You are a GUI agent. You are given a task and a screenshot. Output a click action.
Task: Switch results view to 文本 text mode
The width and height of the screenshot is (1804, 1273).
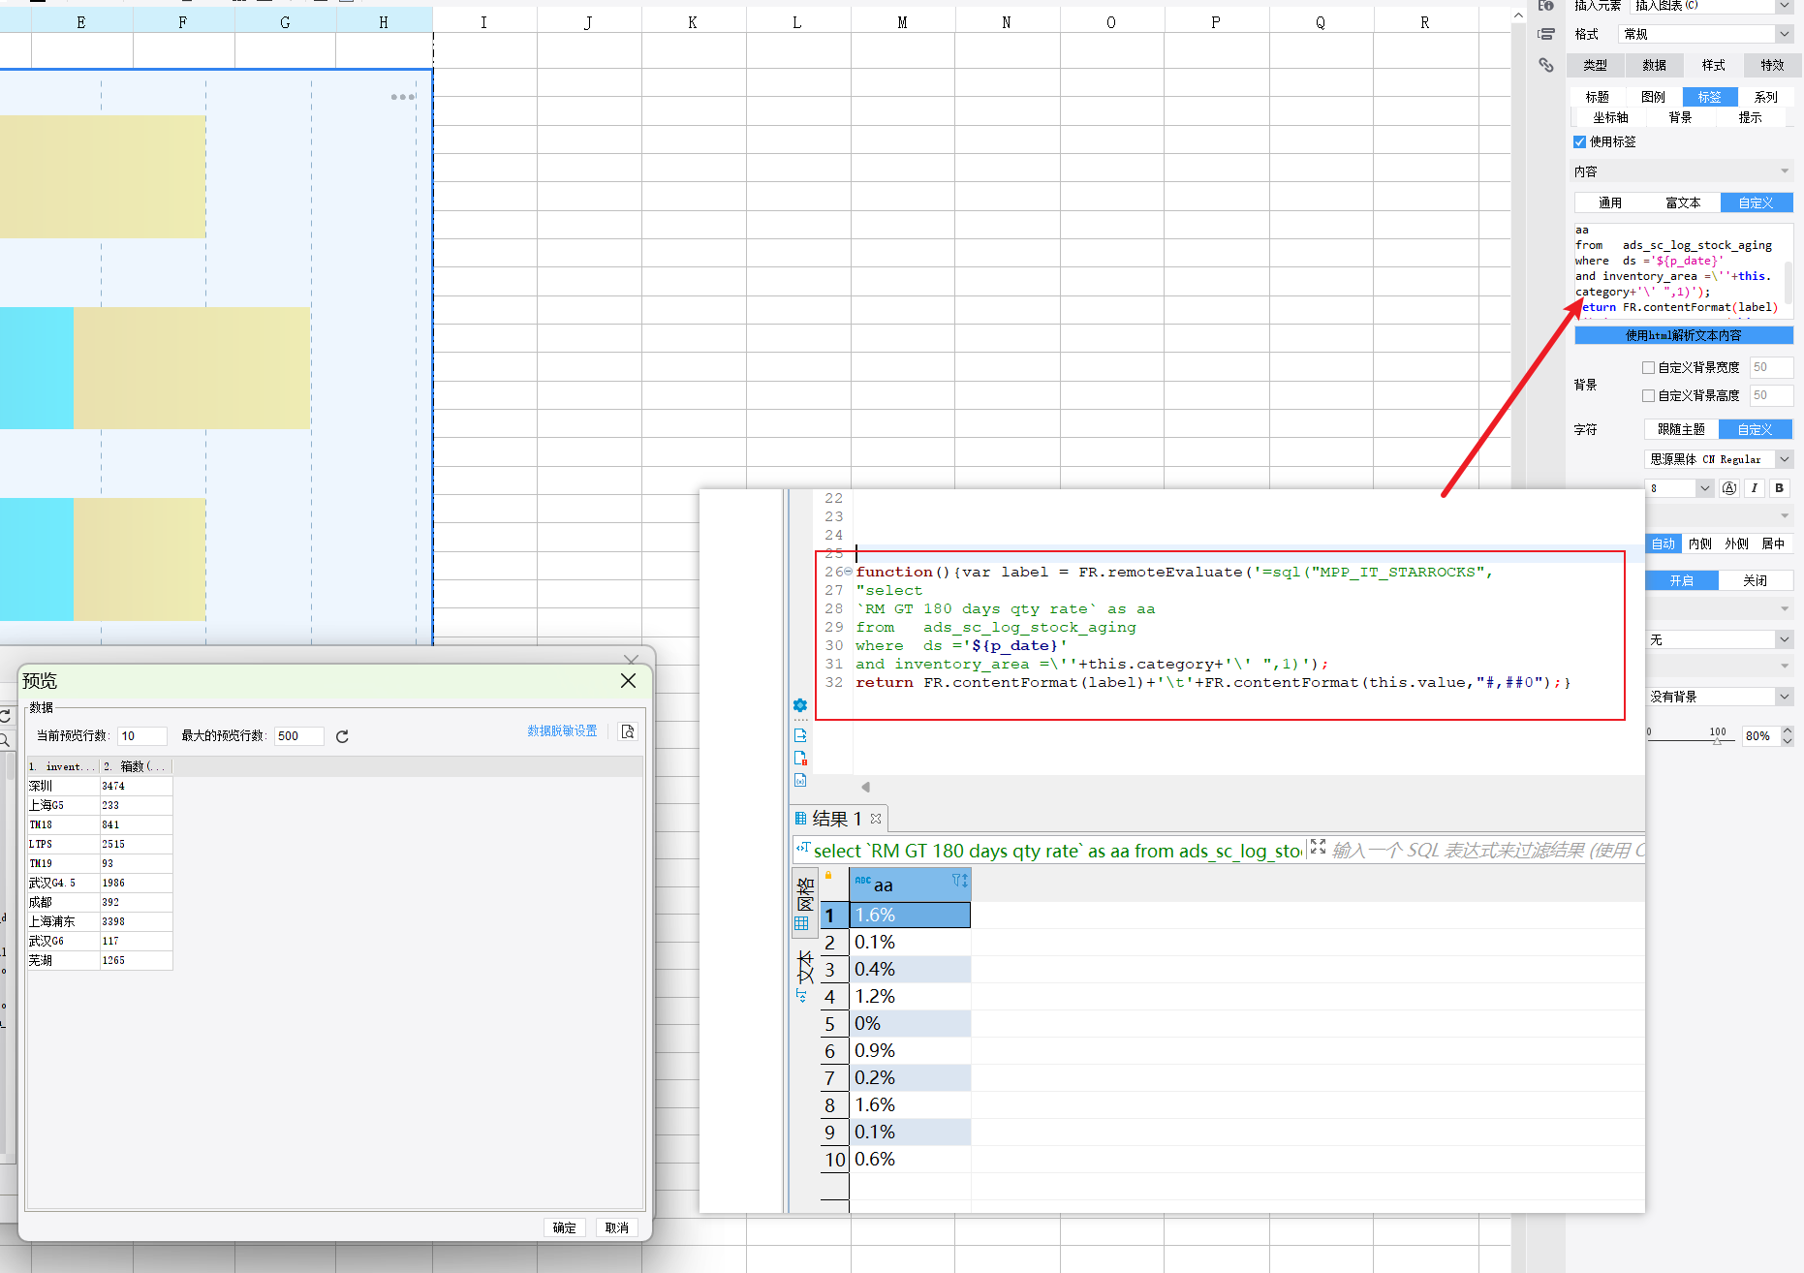click(x=804, y=976)
